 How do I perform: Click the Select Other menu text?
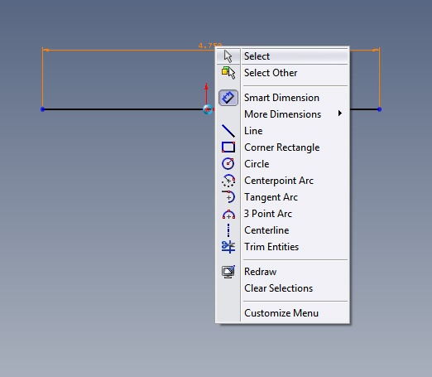click(x=271, y=73)
